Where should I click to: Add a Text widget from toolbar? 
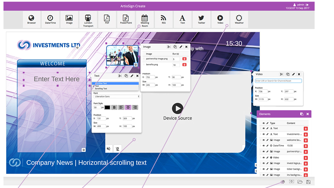[182, 20]
